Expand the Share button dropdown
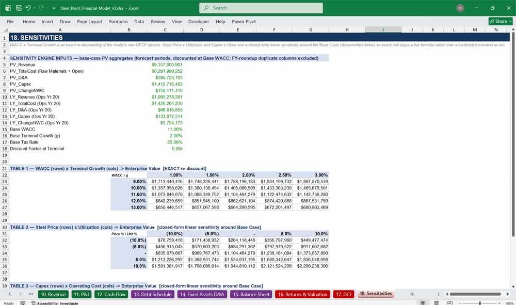516x305 pixels. 510,21
